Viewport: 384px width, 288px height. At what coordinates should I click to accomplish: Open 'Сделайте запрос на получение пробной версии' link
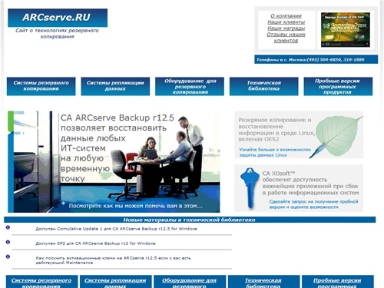(313, 204)
